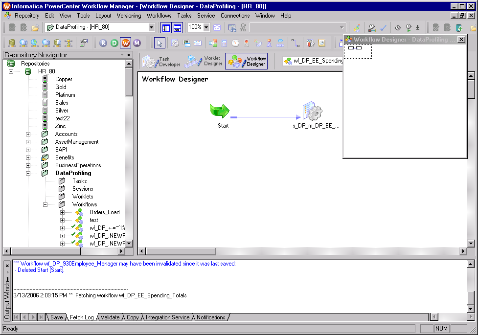Select the wf_DP_EE_Spending workspace tab

pyautogui.click(x=313, y=61)
